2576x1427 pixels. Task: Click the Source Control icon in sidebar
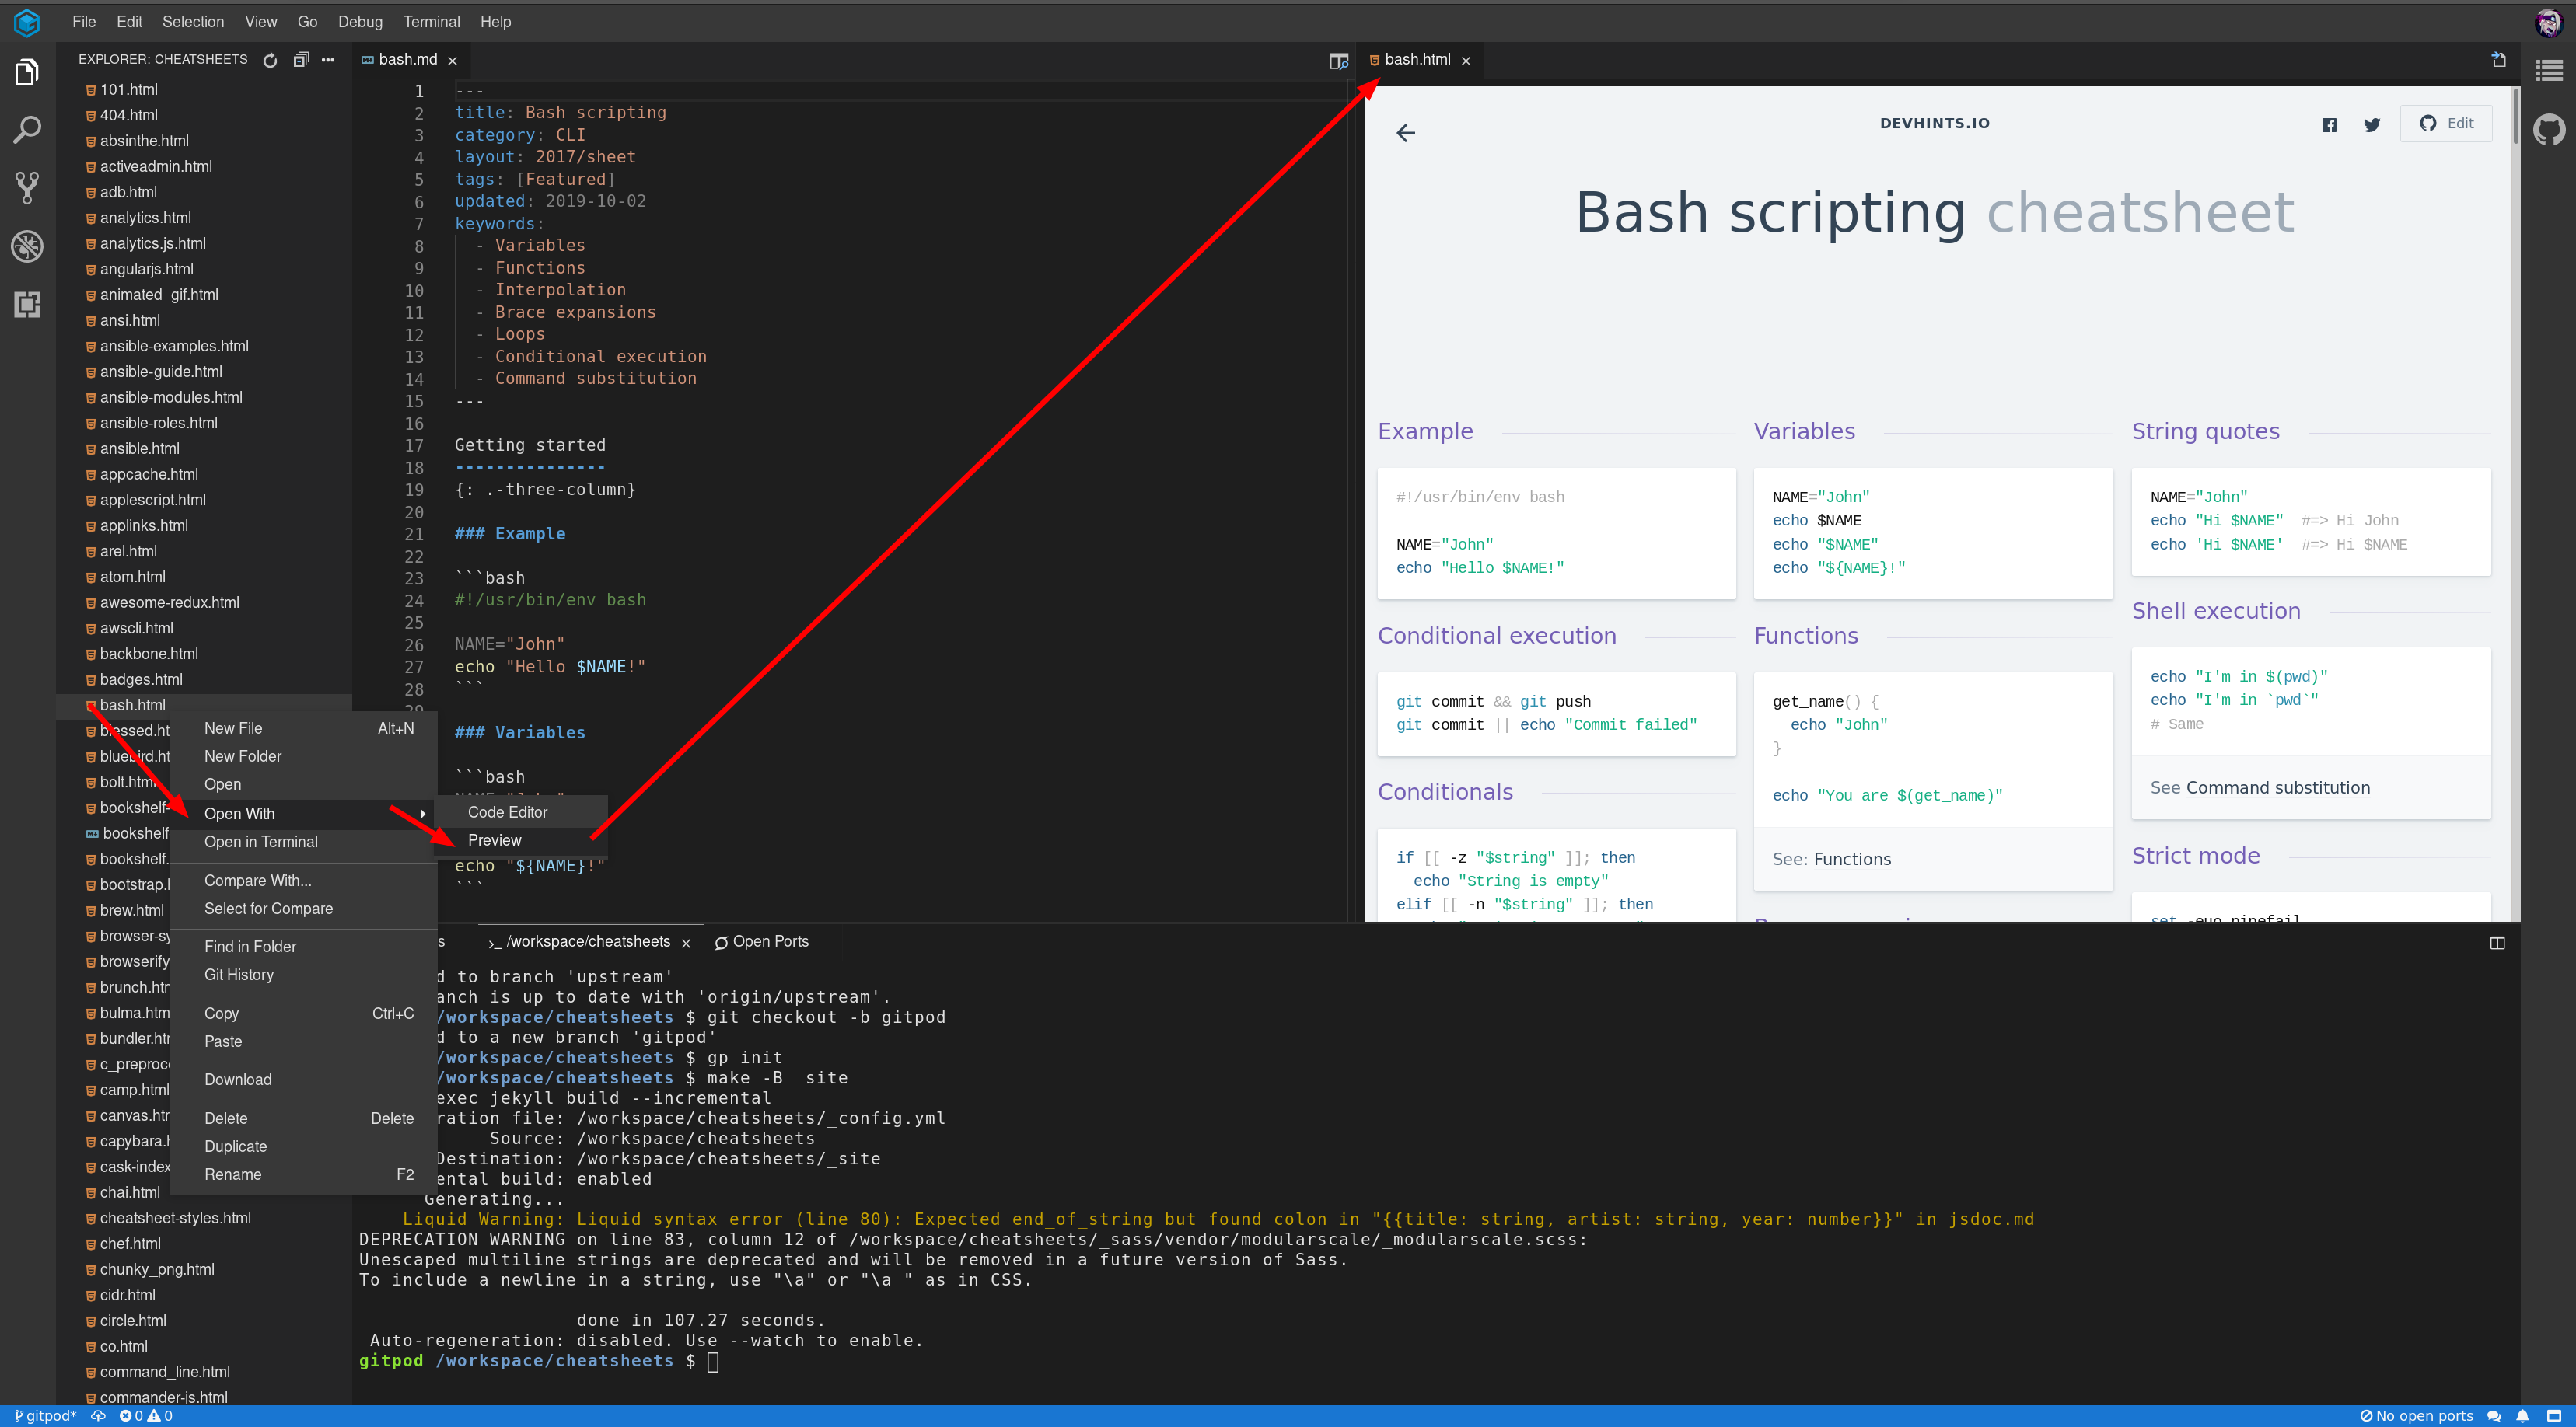point(26,187)
